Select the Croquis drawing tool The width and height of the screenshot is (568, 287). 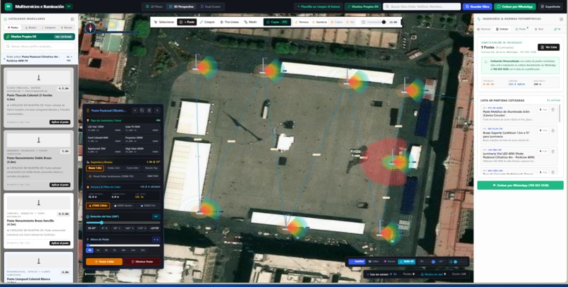(x=207, y=22)
